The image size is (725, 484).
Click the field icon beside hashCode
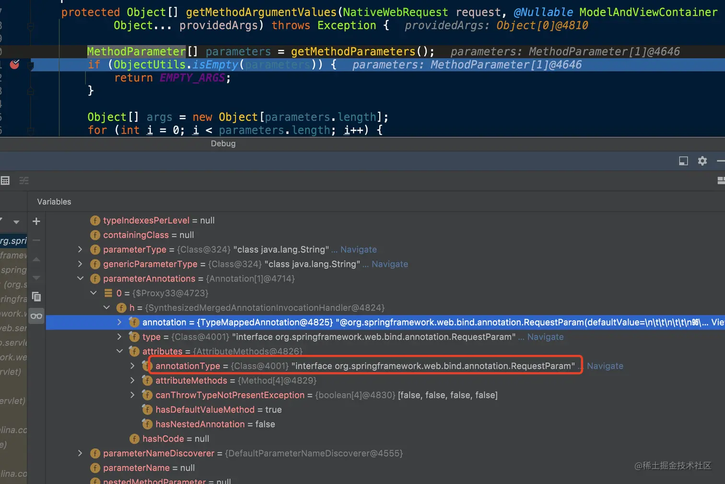(x=134, y=438)
